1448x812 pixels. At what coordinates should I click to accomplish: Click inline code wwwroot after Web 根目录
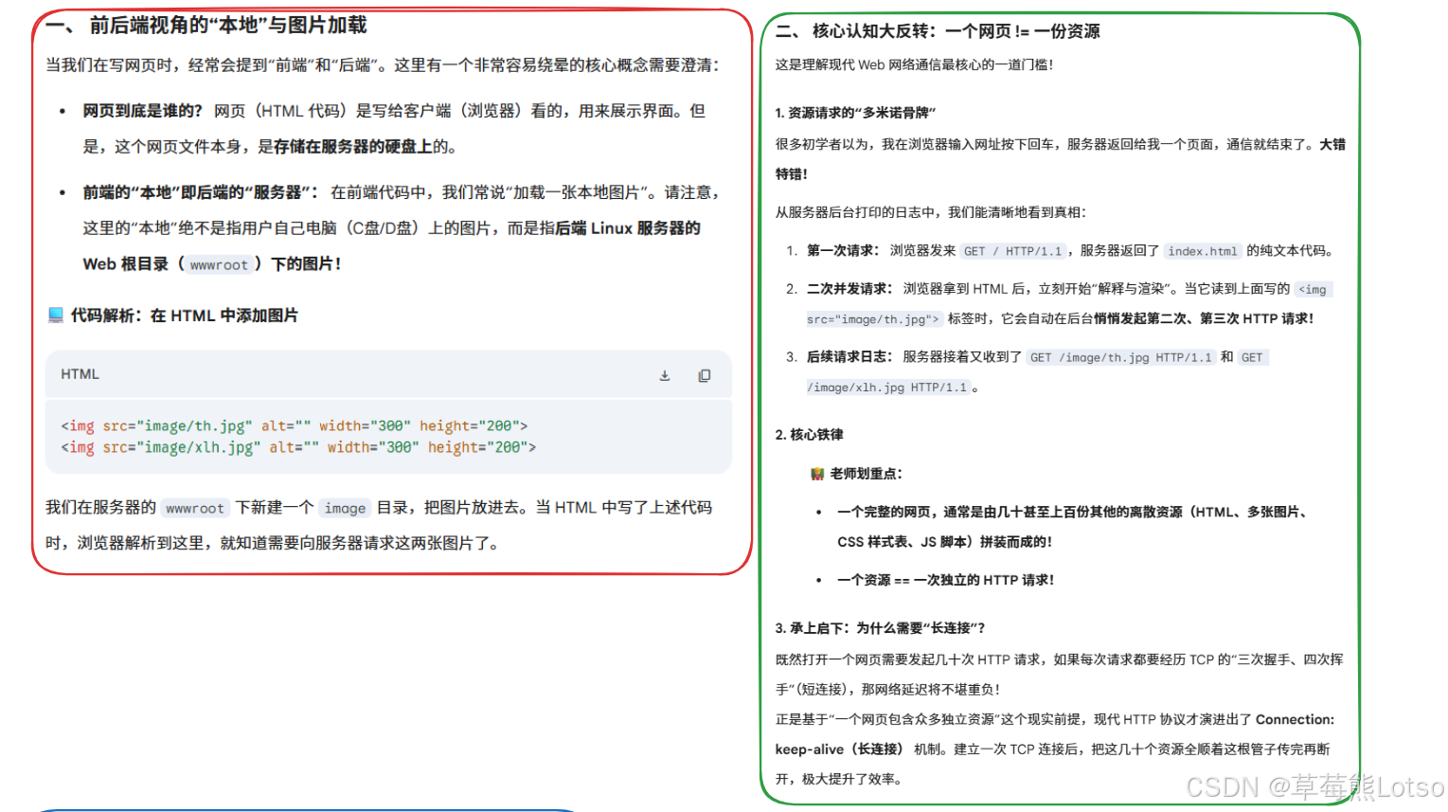pos(219,265)
